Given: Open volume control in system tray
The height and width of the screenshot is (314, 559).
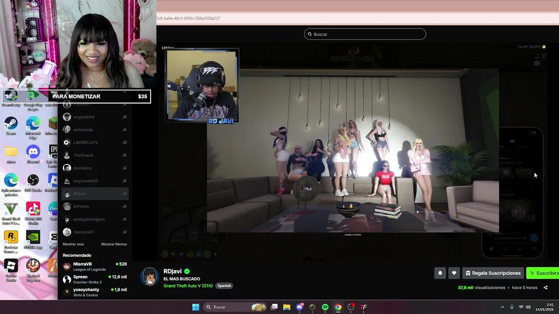Looking at the screenshot, I should click(x=528, y=307).
